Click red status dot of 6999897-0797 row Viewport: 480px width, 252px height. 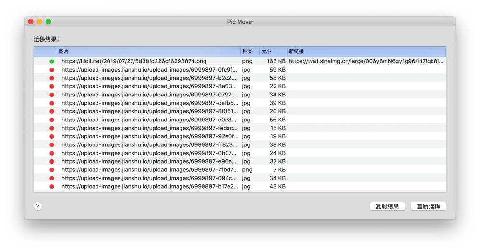tap(52, 95)
